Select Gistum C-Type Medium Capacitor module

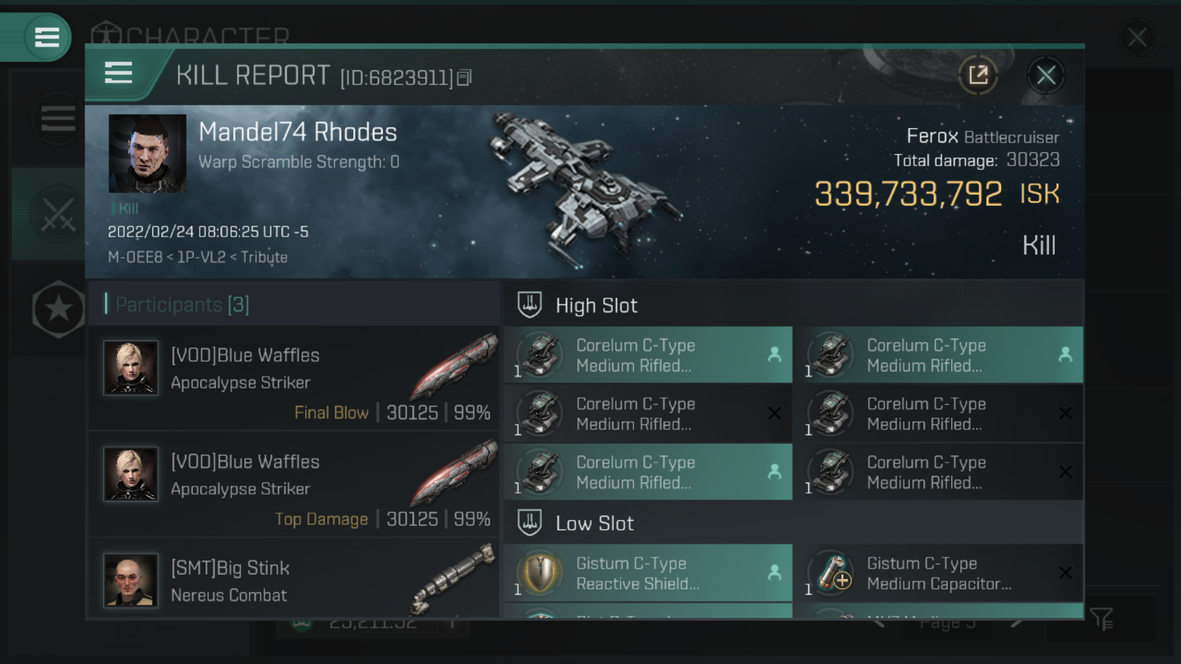coord(938,573)
